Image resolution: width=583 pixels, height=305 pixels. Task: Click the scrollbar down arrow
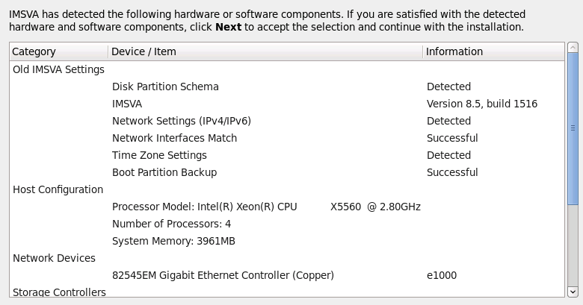[573, 292]
